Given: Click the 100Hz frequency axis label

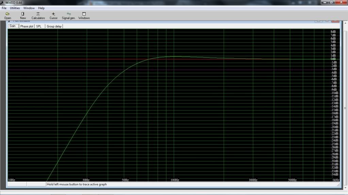Looking at the screenshot, I should click(175, 180).
